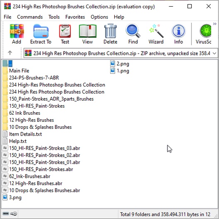
Task: Select the 1.png image file
Action: click(120, 71)
